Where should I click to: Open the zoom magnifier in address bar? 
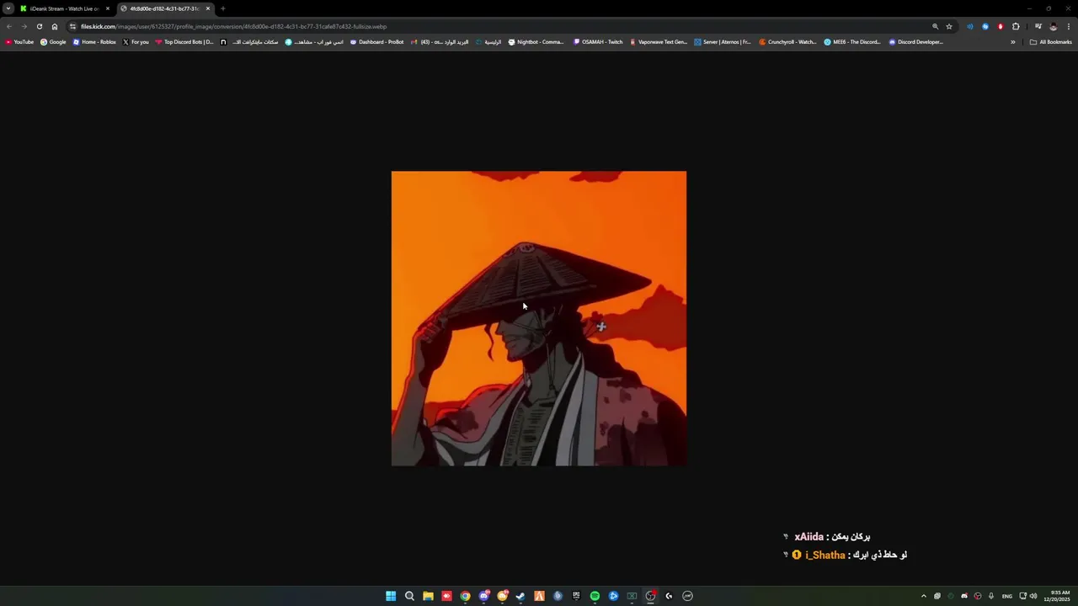tap(935, 26)
